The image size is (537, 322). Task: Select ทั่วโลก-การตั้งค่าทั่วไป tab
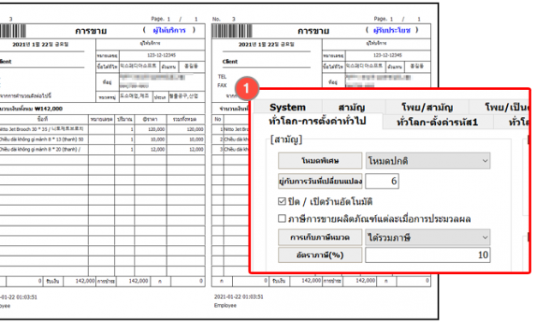pyautogui.click(x=318, y=122)
